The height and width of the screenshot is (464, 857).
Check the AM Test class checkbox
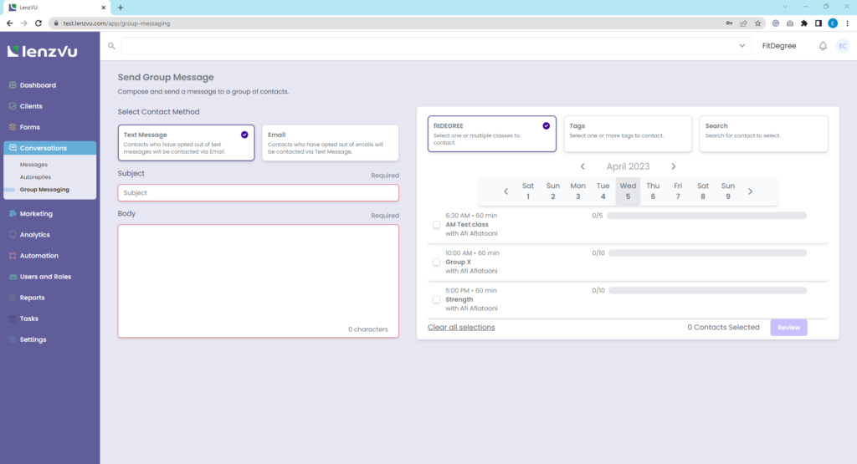tap(436, 225)
